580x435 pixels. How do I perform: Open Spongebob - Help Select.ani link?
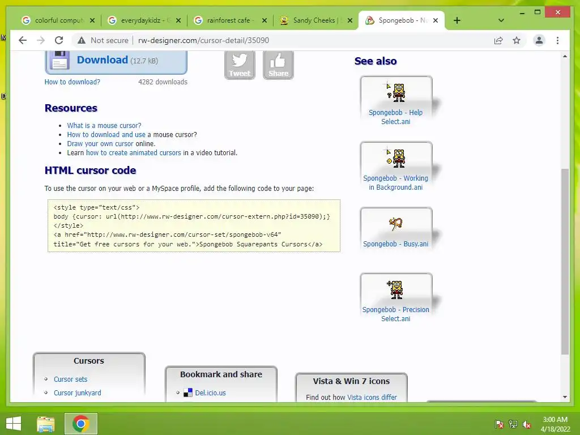point(395,117)
